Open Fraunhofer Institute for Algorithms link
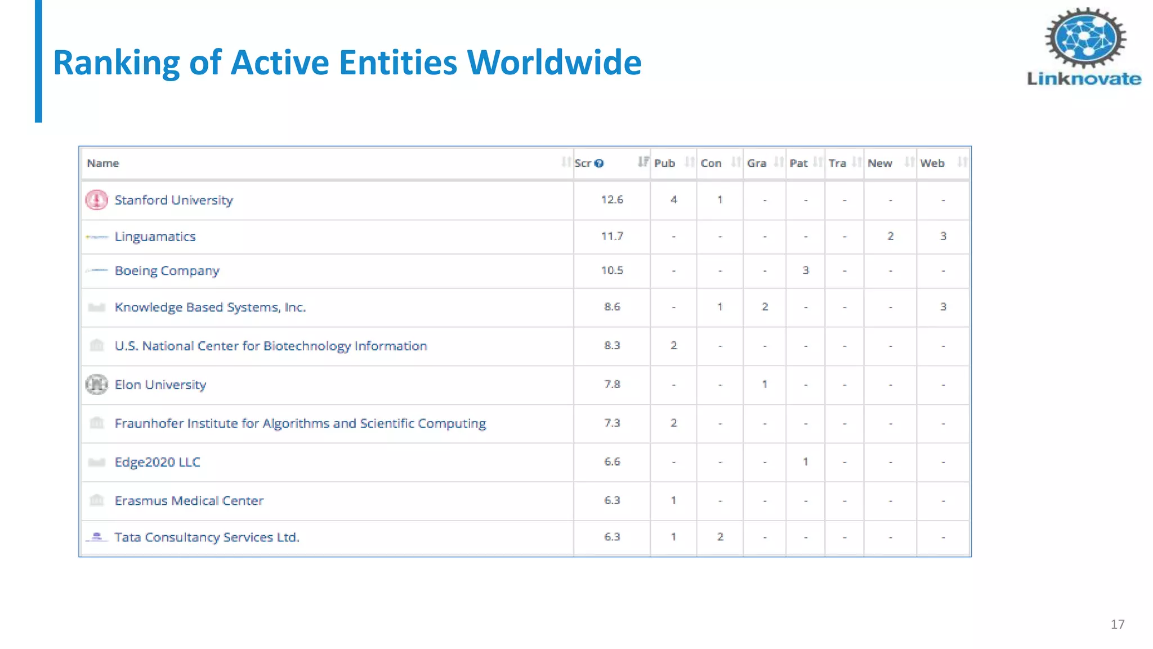This screenshot has height=649, width=1153. 300,424
